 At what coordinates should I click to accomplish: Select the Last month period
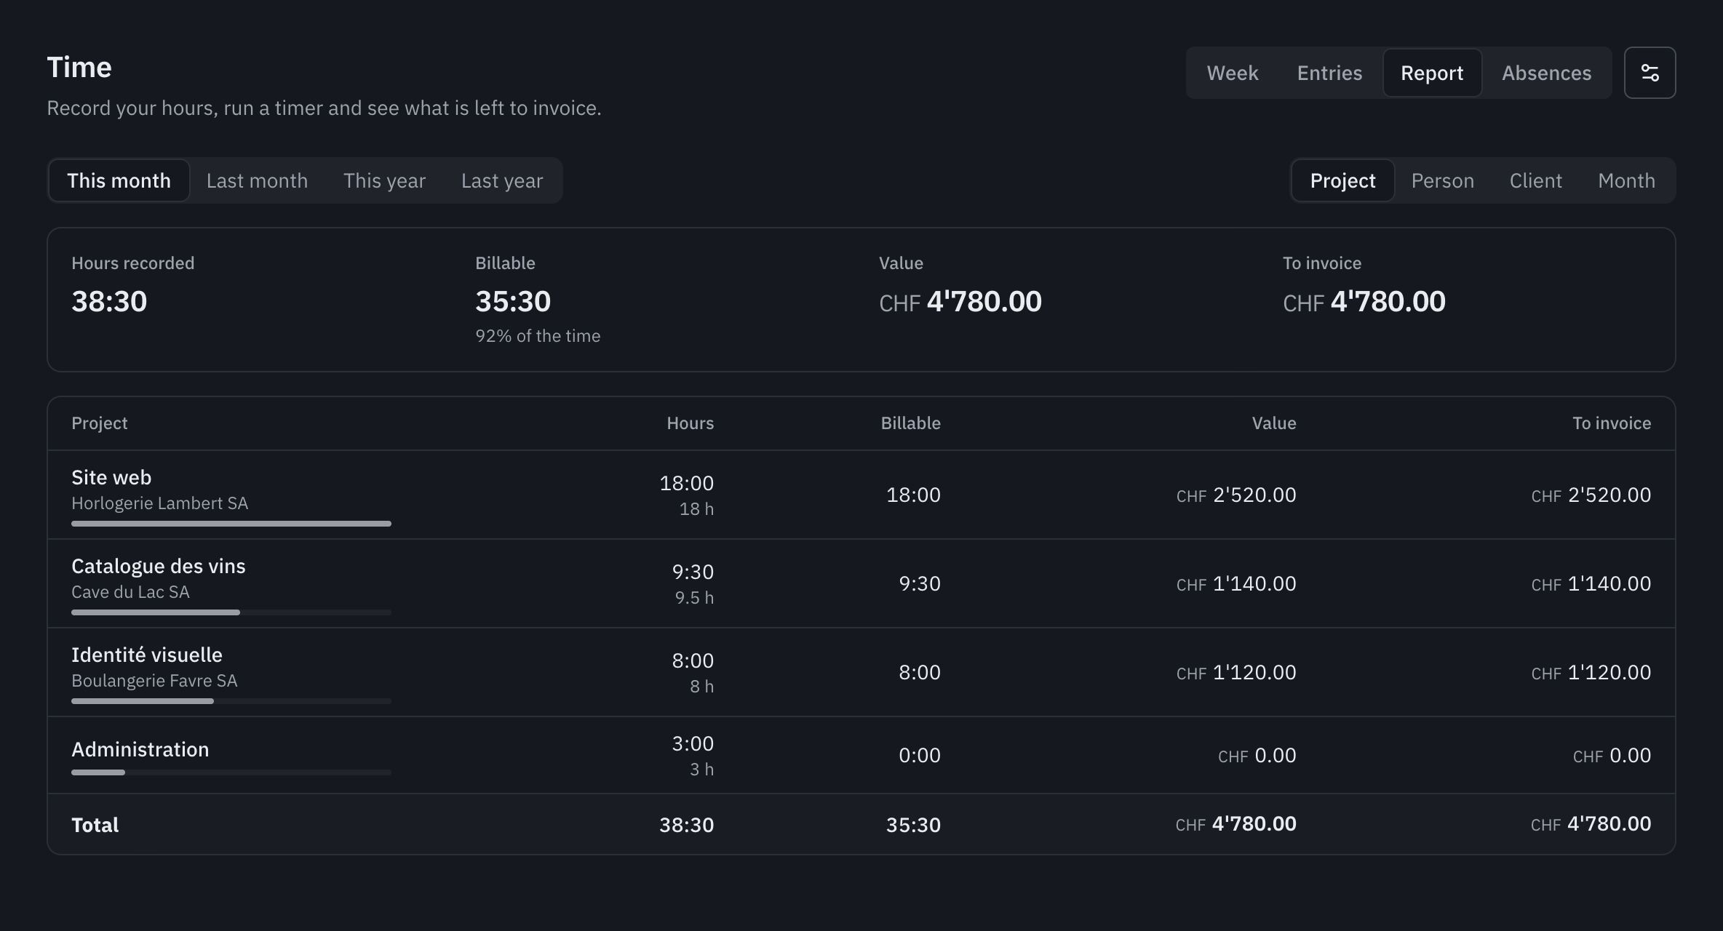click(x=257, y=180)
